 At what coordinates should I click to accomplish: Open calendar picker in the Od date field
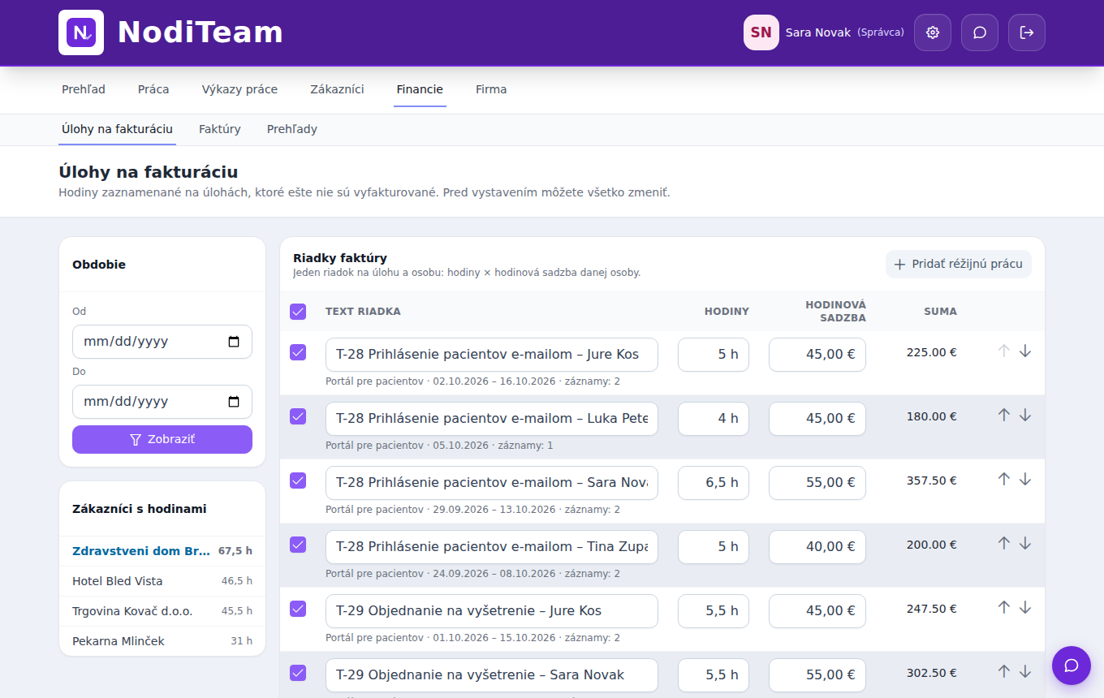(234, 342)
